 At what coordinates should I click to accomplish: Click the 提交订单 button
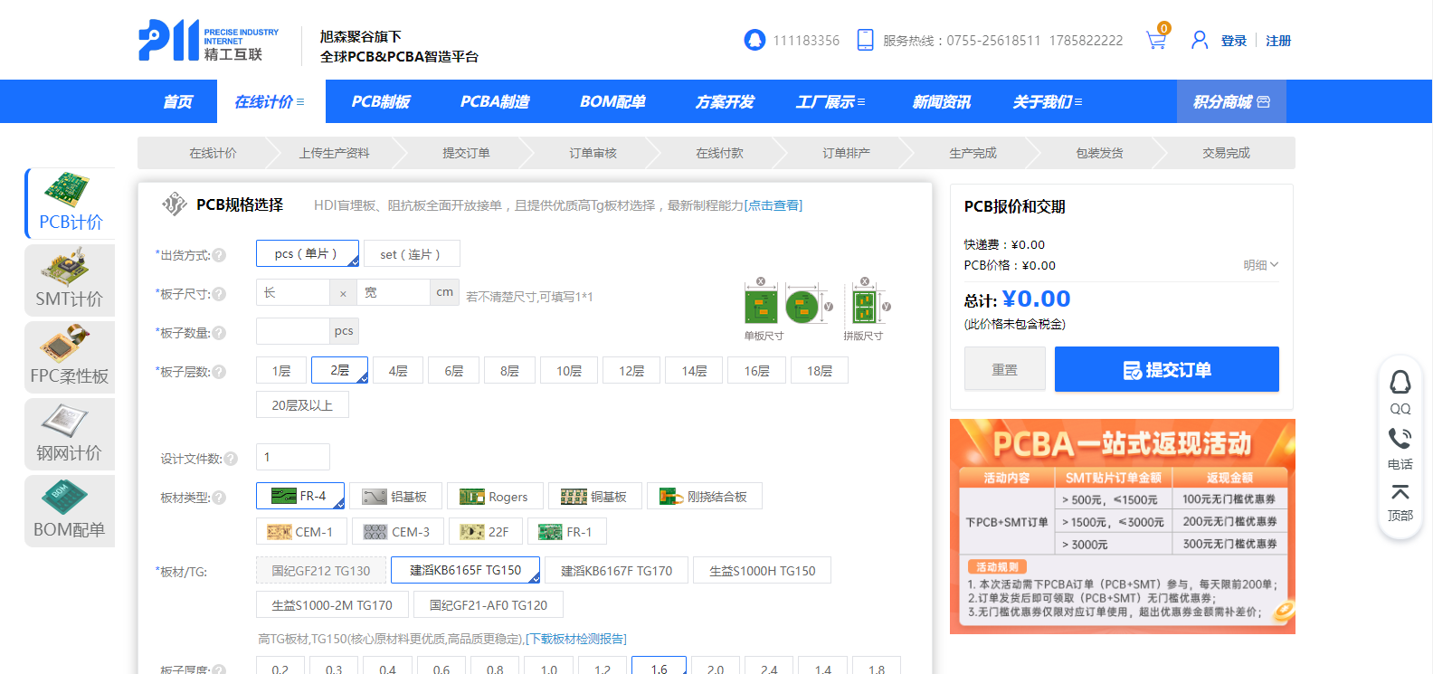(1166, 370)
